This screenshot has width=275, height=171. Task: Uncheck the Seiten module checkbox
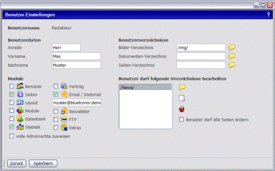click(12, 94)
